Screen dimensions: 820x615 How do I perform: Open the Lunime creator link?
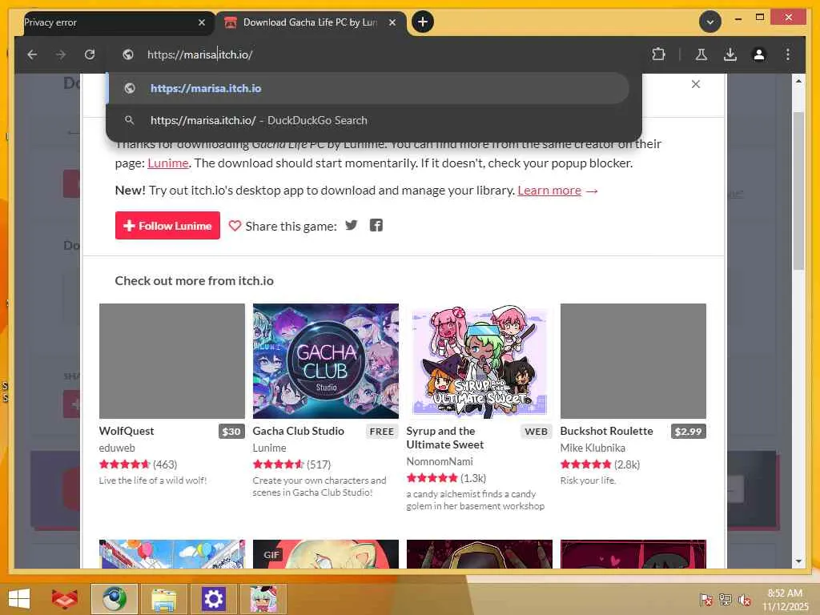168,163
